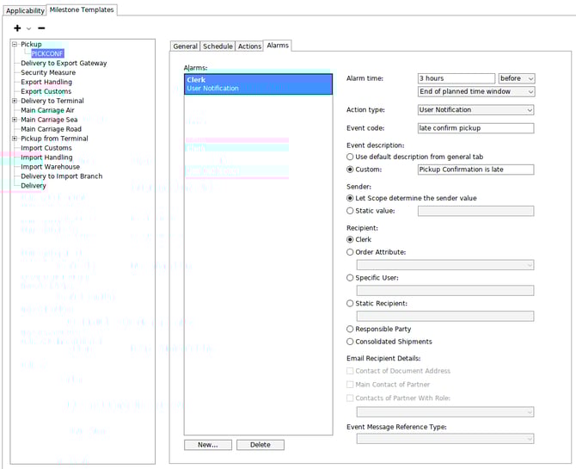This screenshot has width=576, height=469.
Task: Open the before/after alarm time dropdown
Action: point(517,79)
